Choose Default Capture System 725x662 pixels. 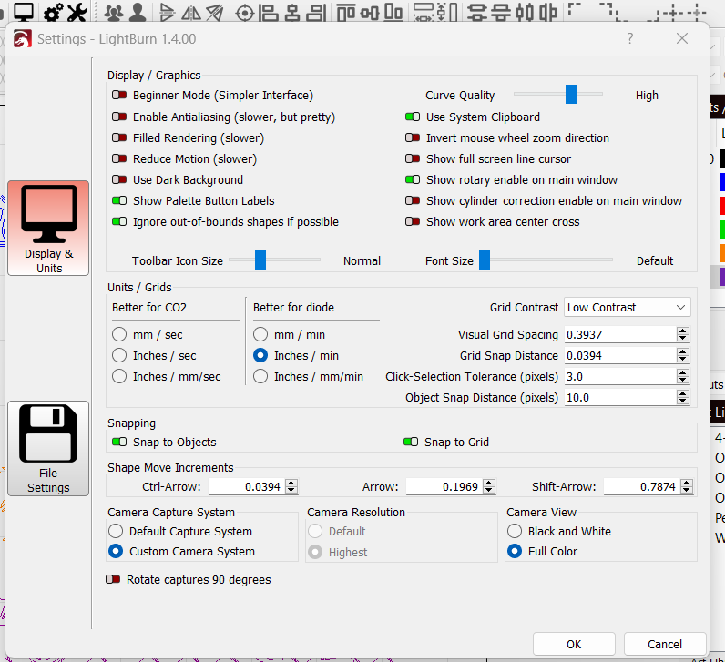click(116, 531)
